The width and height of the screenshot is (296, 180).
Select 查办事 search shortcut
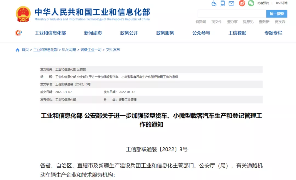[x=232, y=22]
